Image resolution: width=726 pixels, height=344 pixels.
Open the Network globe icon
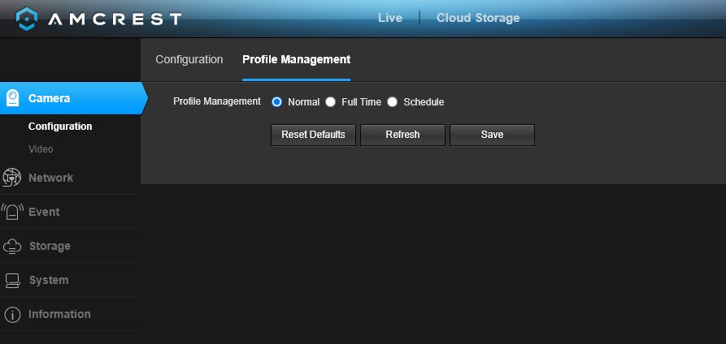pyautogui.click(x=12, y=178)
